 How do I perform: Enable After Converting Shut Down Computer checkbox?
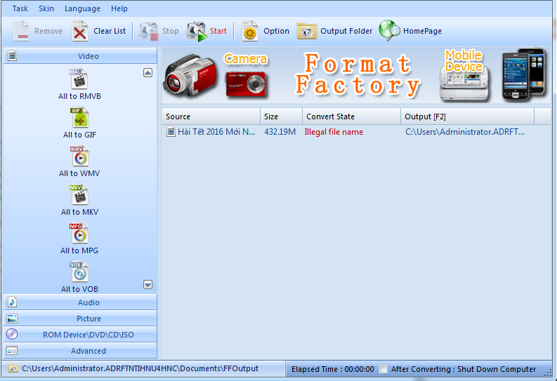coord(384,369)
